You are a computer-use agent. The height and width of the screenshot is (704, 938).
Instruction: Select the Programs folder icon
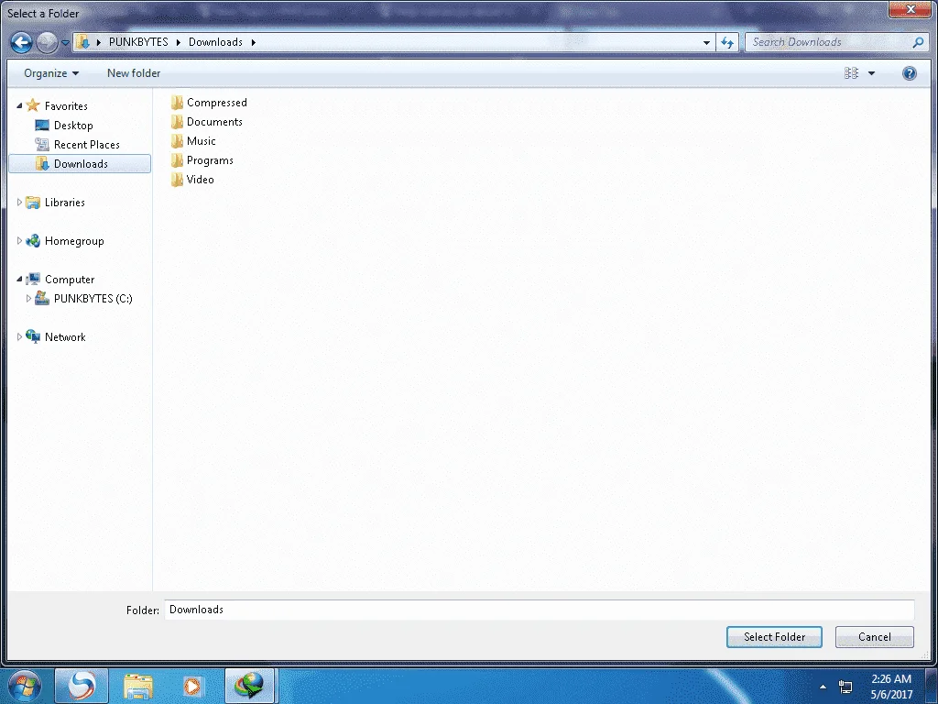tap(177, 159)
